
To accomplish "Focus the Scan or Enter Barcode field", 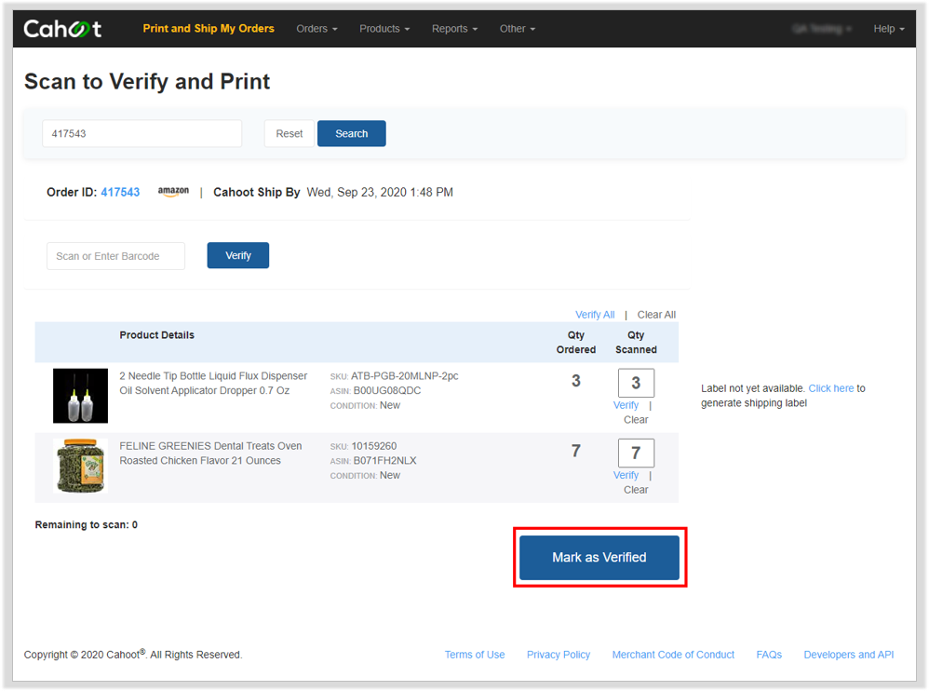I will (115, 256).
